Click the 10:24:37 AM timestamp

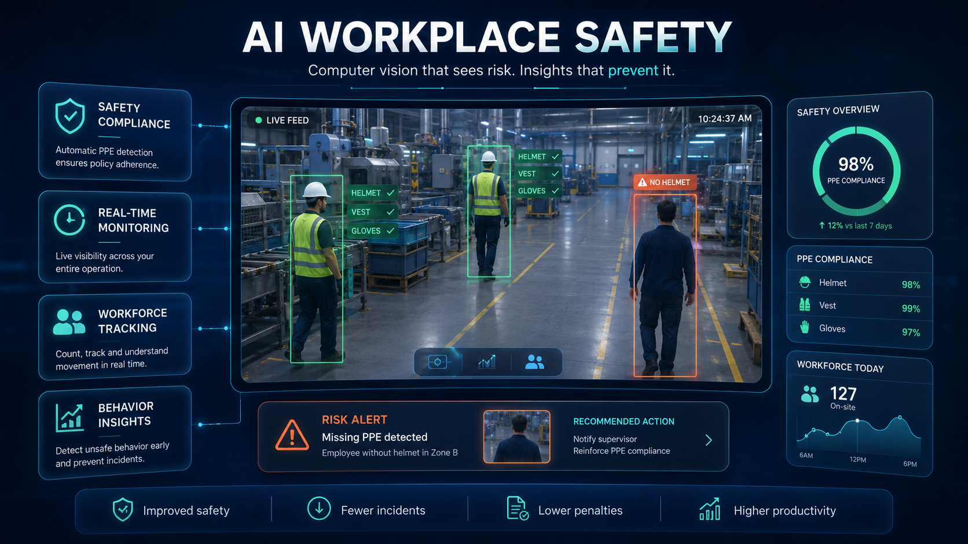pos(725,119)
